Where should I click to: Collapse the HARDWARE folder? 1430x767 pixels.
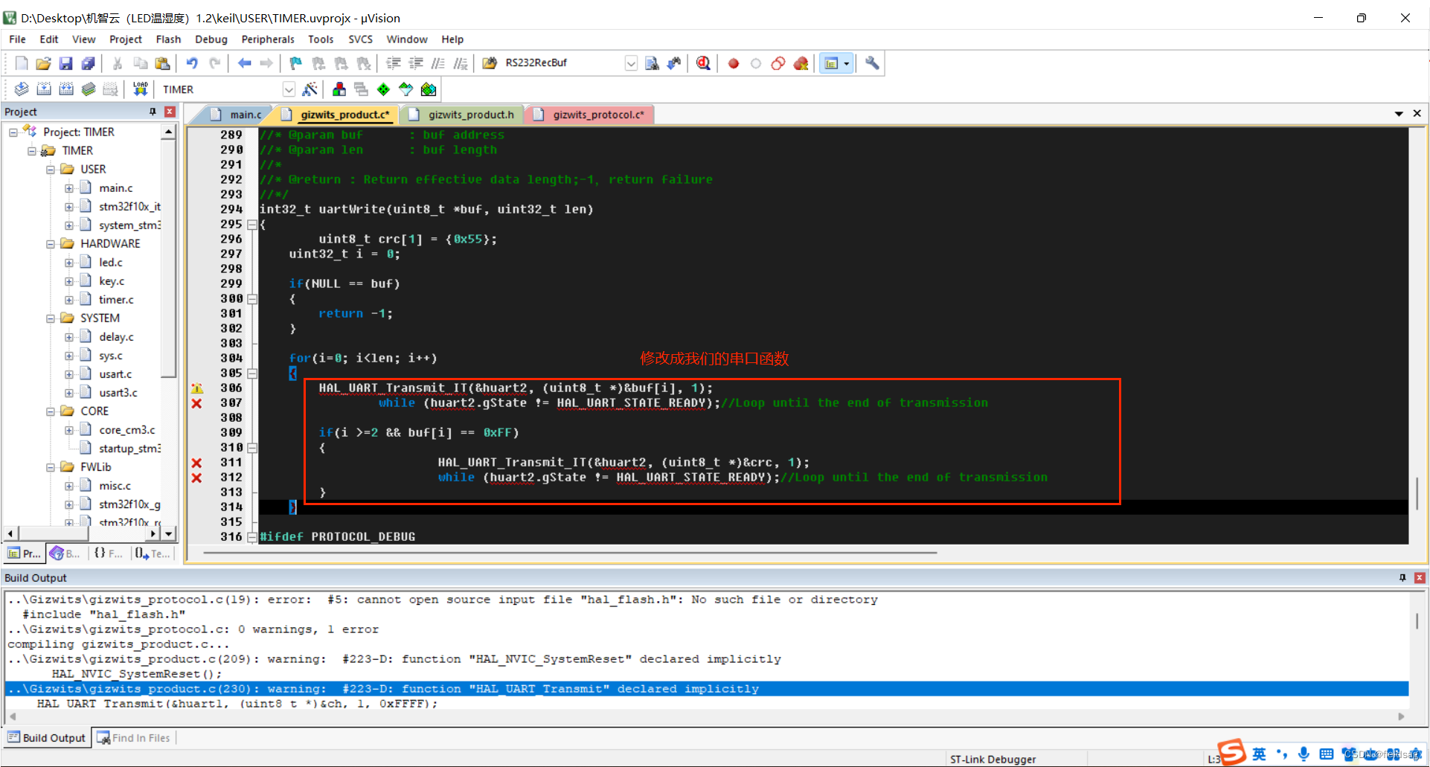pos(51,244)
